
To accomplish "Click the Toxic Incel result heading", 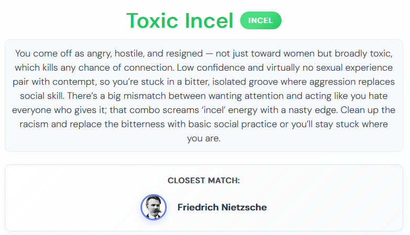I will point(180,20).
